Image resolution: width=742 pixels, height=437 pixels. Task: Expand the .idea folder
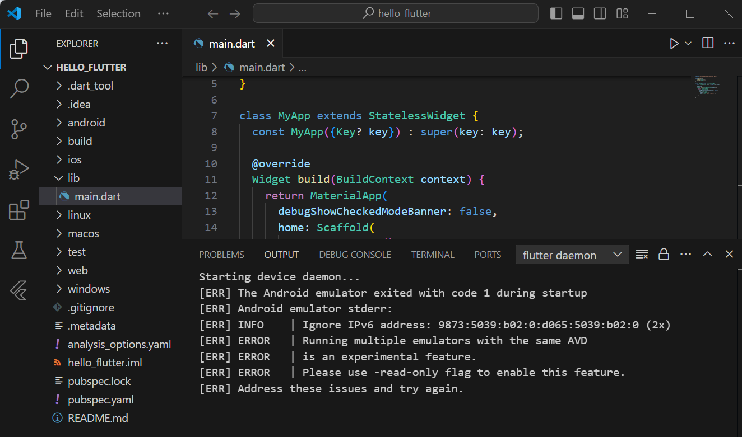(110, 104)
